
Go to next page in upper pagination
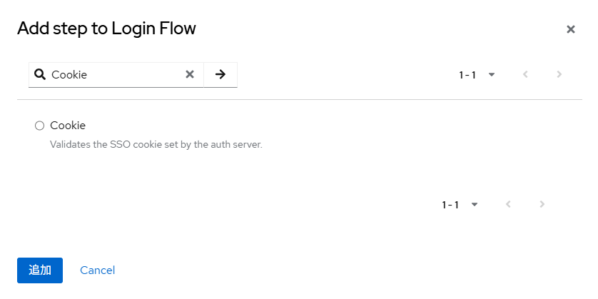click(559, 74)
